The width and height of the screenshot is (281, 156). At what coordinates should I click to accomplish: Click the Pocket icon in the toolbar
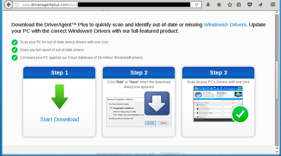coord(250,5)
